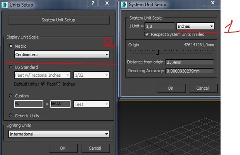The height and width of the screenshot is (155, 240).
Task: Toggle Respect System Units in Files checkbox
Action: 147,34
